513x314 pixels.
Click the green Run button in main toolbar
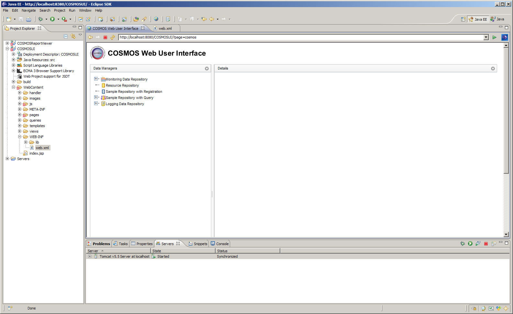(x=52, y=19)
